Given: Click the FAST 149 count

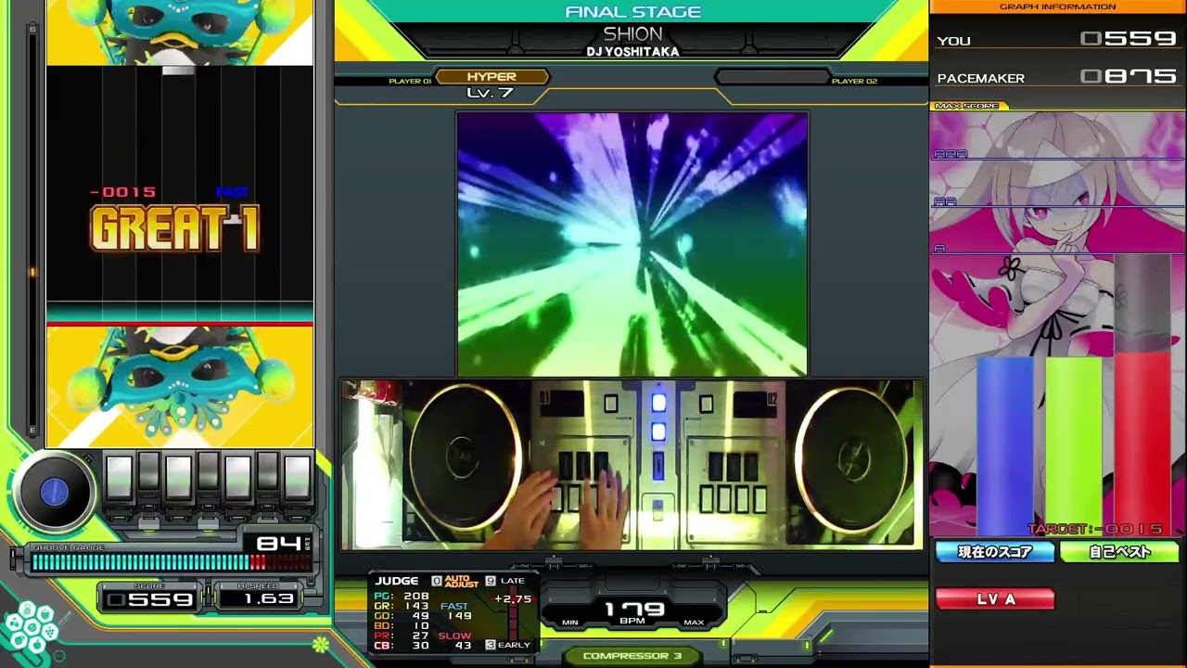Looking at the screenshot, I should [x=455, y=611].
